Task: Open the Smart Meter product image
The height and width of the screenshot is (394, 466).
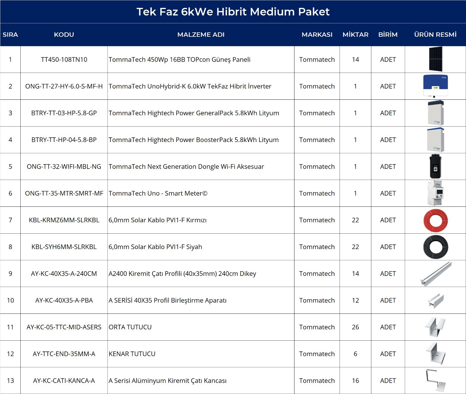Action: point(435,193)
